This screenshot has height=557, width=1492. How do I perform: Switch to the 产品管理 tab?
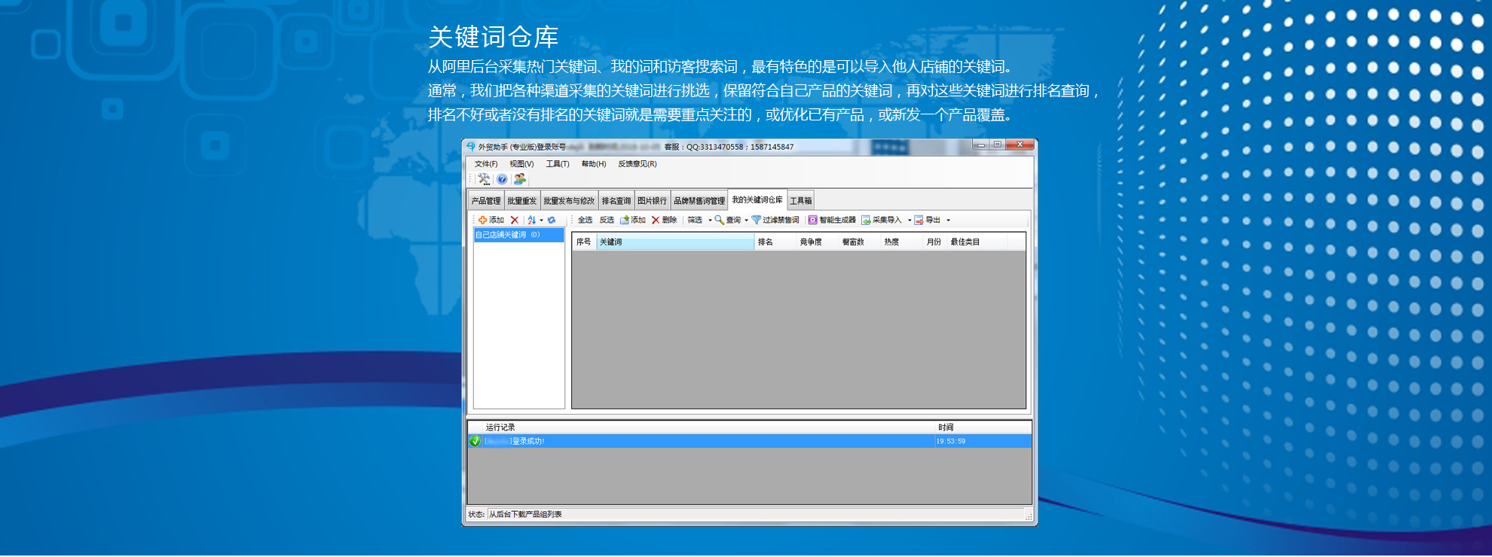(x=486, y=201)
